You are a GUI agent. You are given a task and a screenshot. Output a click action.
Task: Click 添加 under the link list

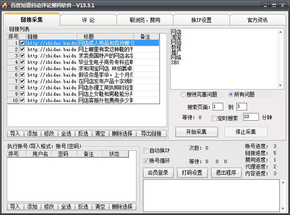coord(32,133)
